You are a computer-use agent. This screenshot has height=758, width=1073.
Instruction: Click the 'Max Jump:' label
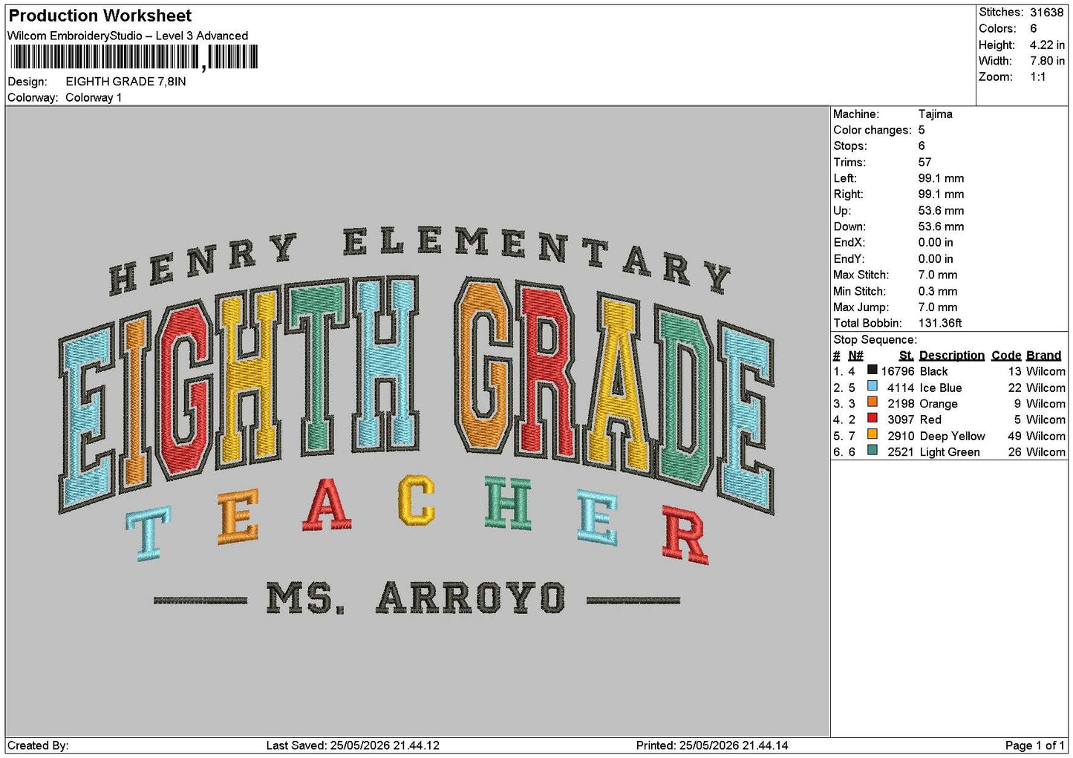pyautogui.click(x=858, y=307)
